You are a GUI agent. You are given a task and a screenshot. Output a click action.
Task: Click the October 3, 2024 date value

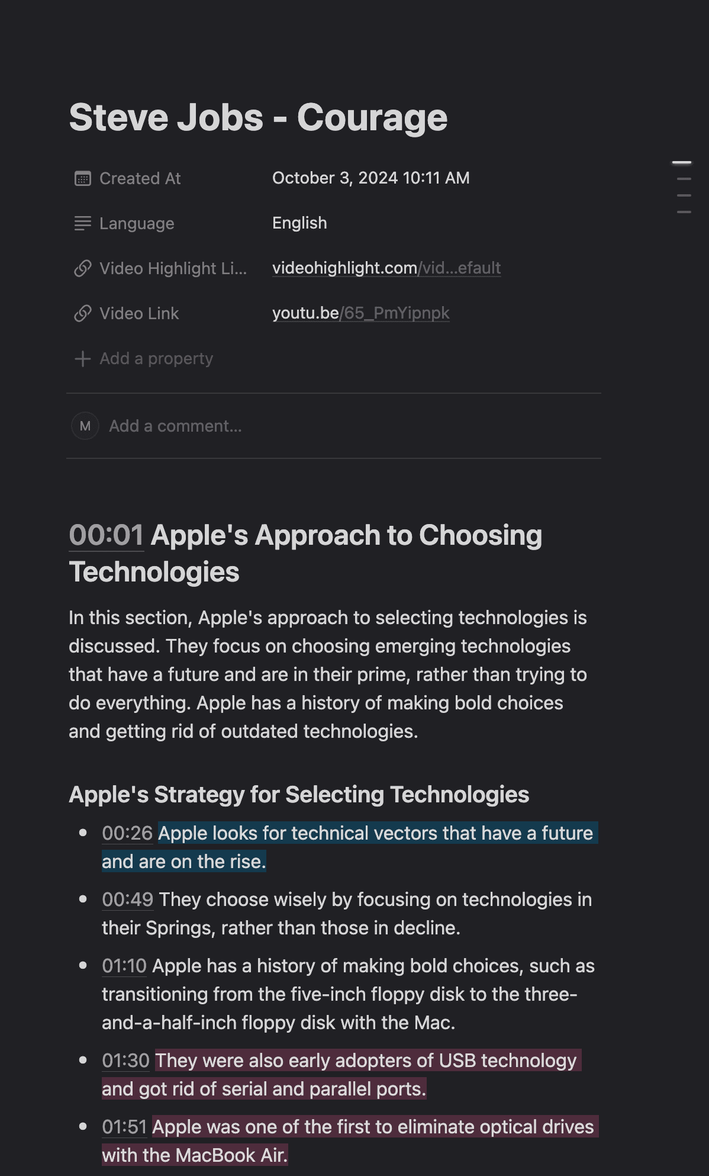tap(370, 177)
